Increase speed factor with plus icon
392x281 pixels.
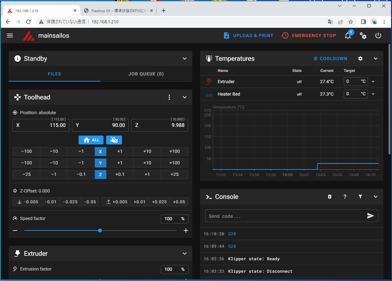(x=186, y=230)
